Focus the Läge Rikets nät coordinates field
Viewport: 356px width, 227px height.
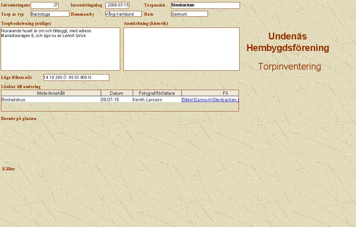76,77
